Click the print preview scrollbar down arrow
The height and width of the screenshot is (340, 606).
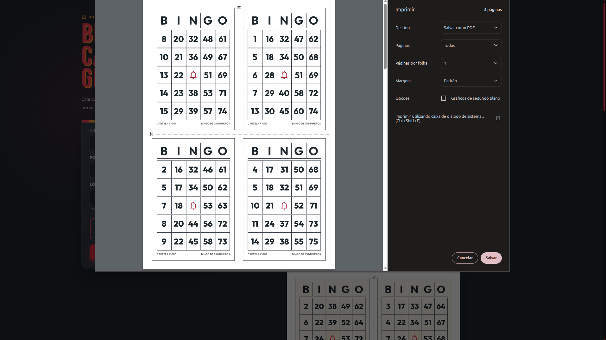tap(385, 268)
